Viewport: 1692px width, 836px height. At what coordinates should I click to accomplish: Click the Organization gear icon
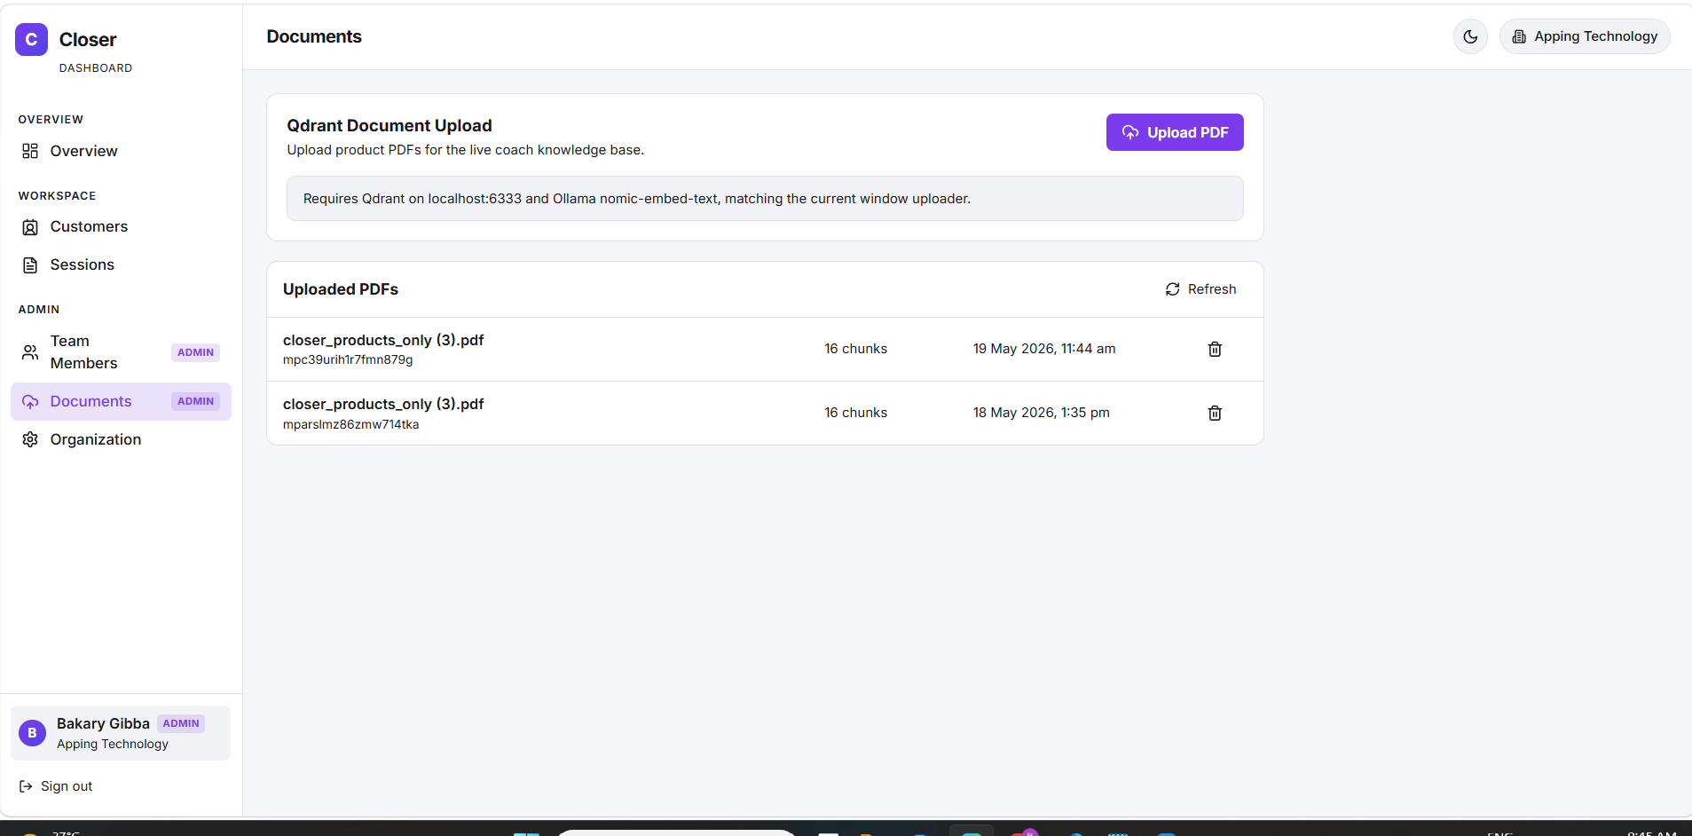[30, 439]
